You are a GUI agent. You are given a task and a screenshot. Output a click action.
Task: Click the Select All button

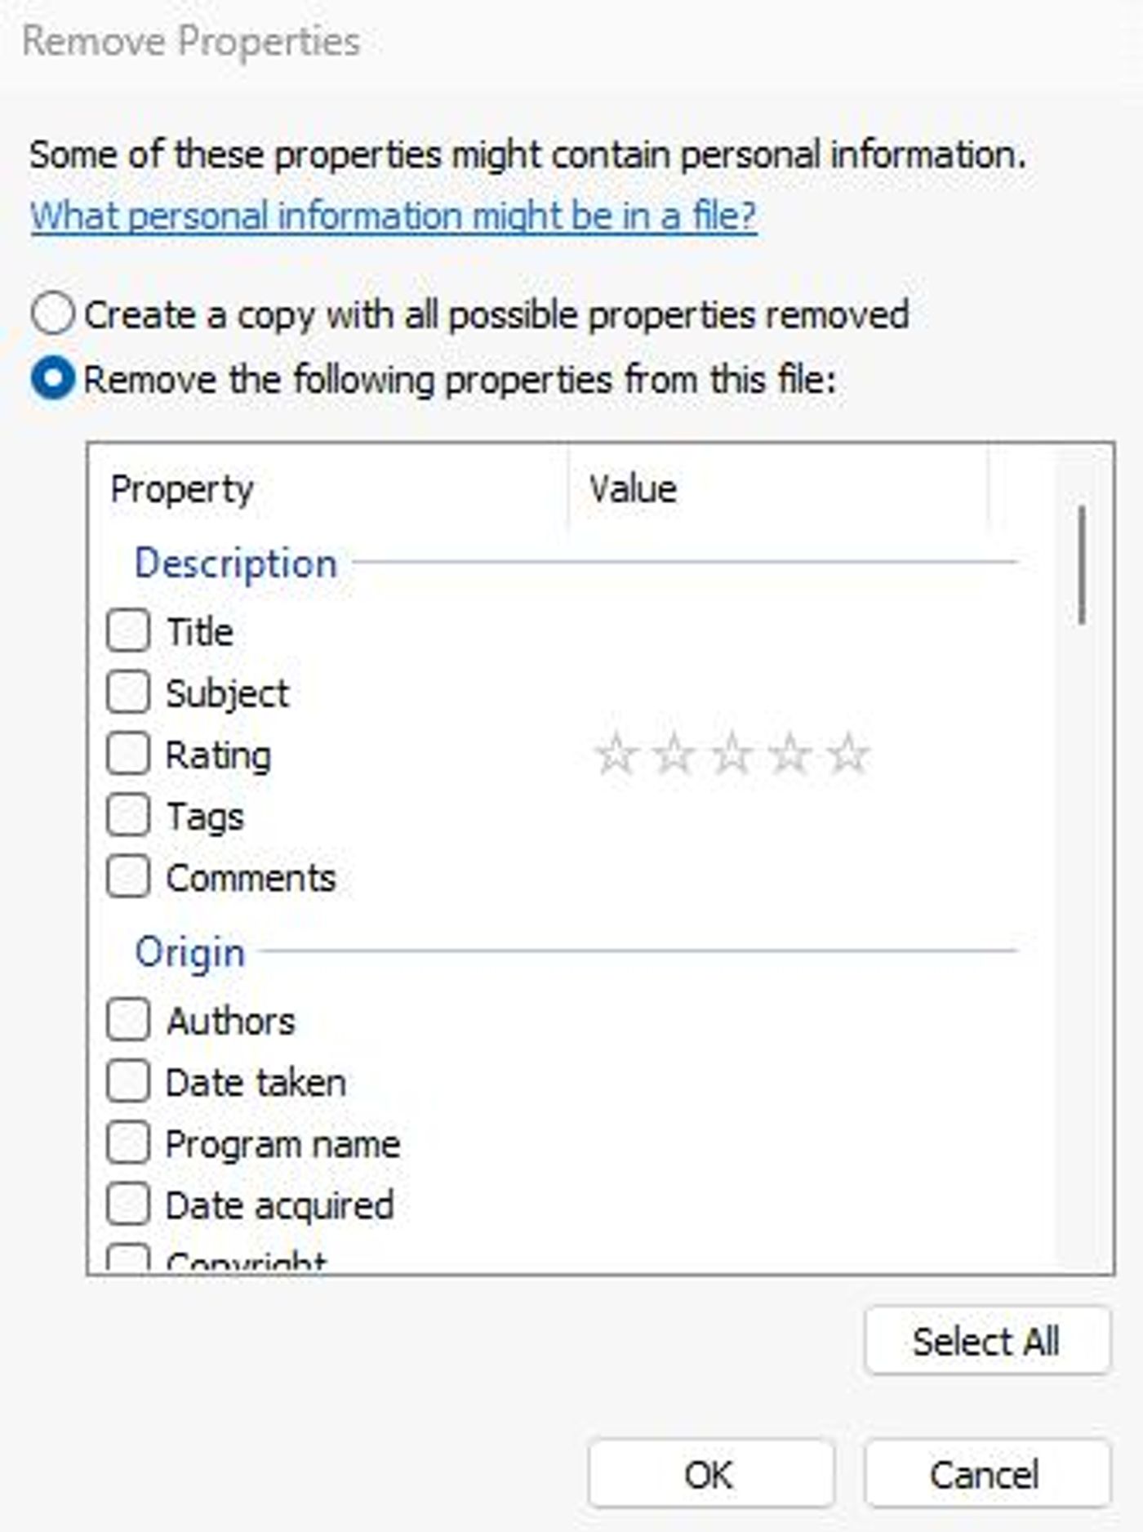pyautogui.click(x=988, y=1341)
